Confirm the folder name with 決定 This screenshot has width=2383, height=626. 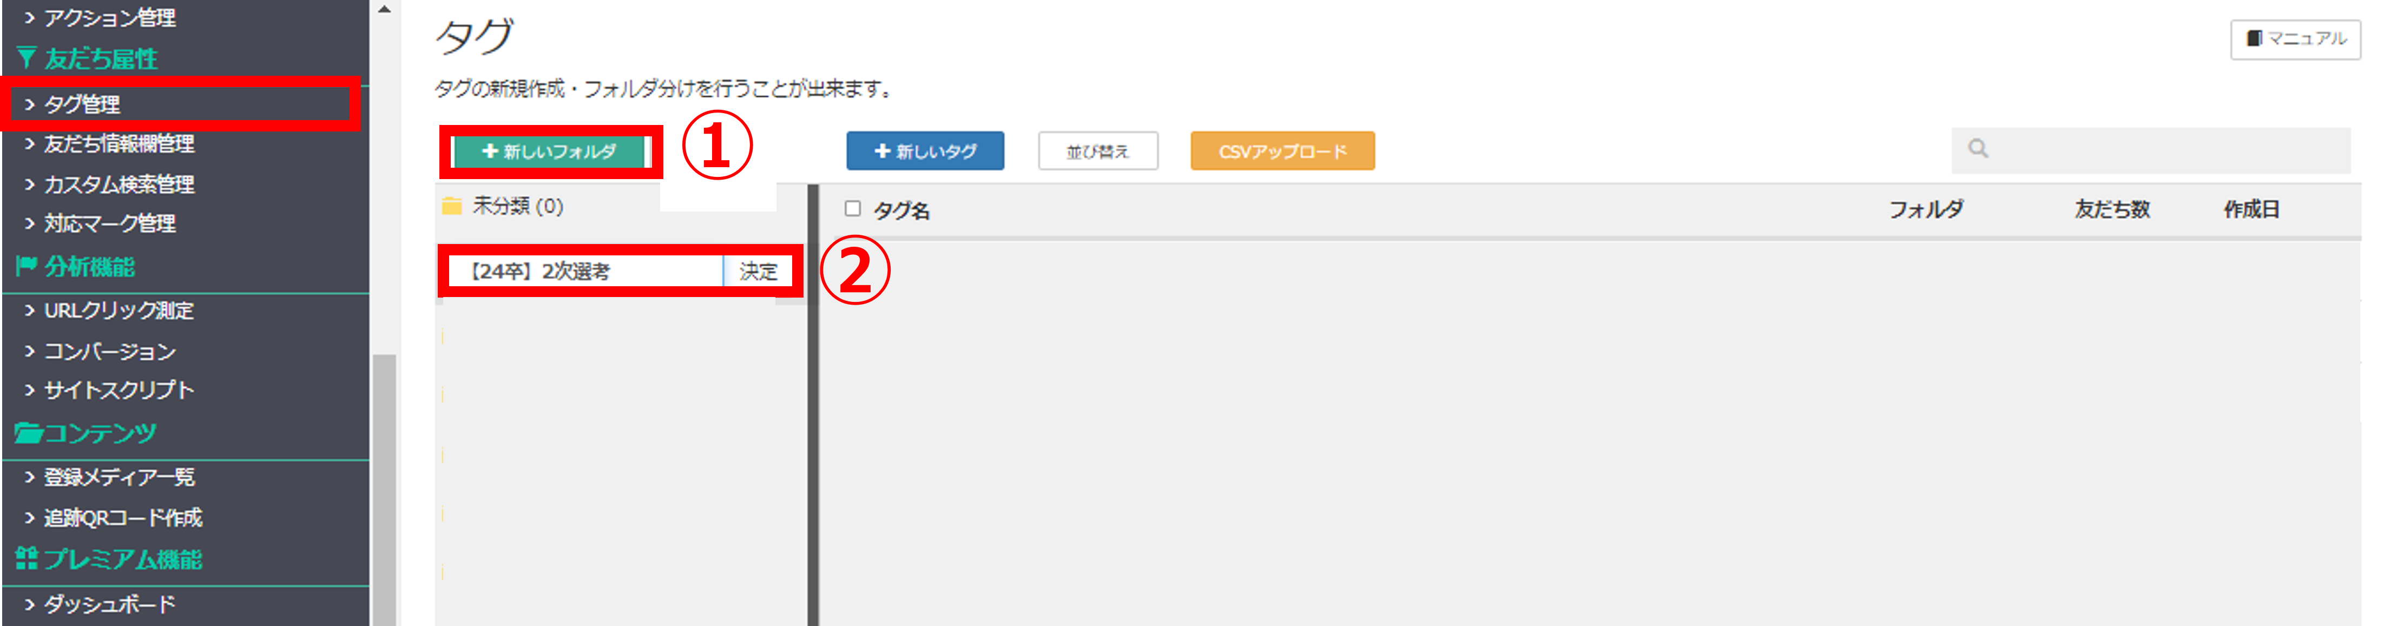758,272
